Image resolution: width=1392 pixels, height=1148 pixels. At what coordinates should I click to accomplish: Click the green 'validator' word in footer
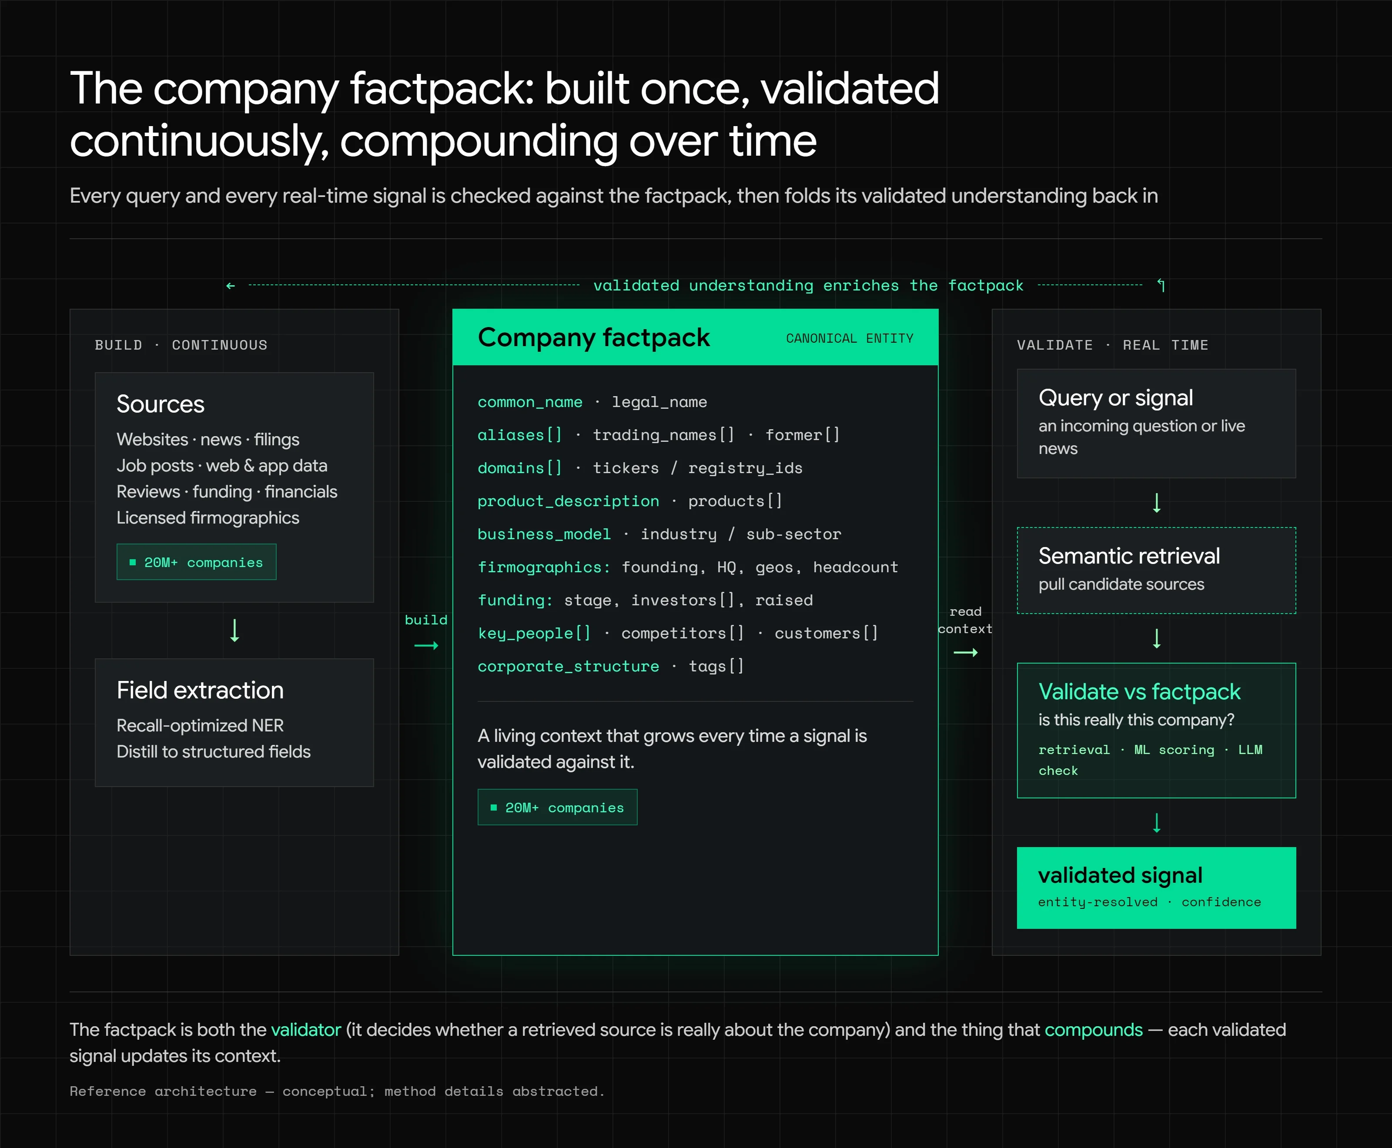point(306,1030)
